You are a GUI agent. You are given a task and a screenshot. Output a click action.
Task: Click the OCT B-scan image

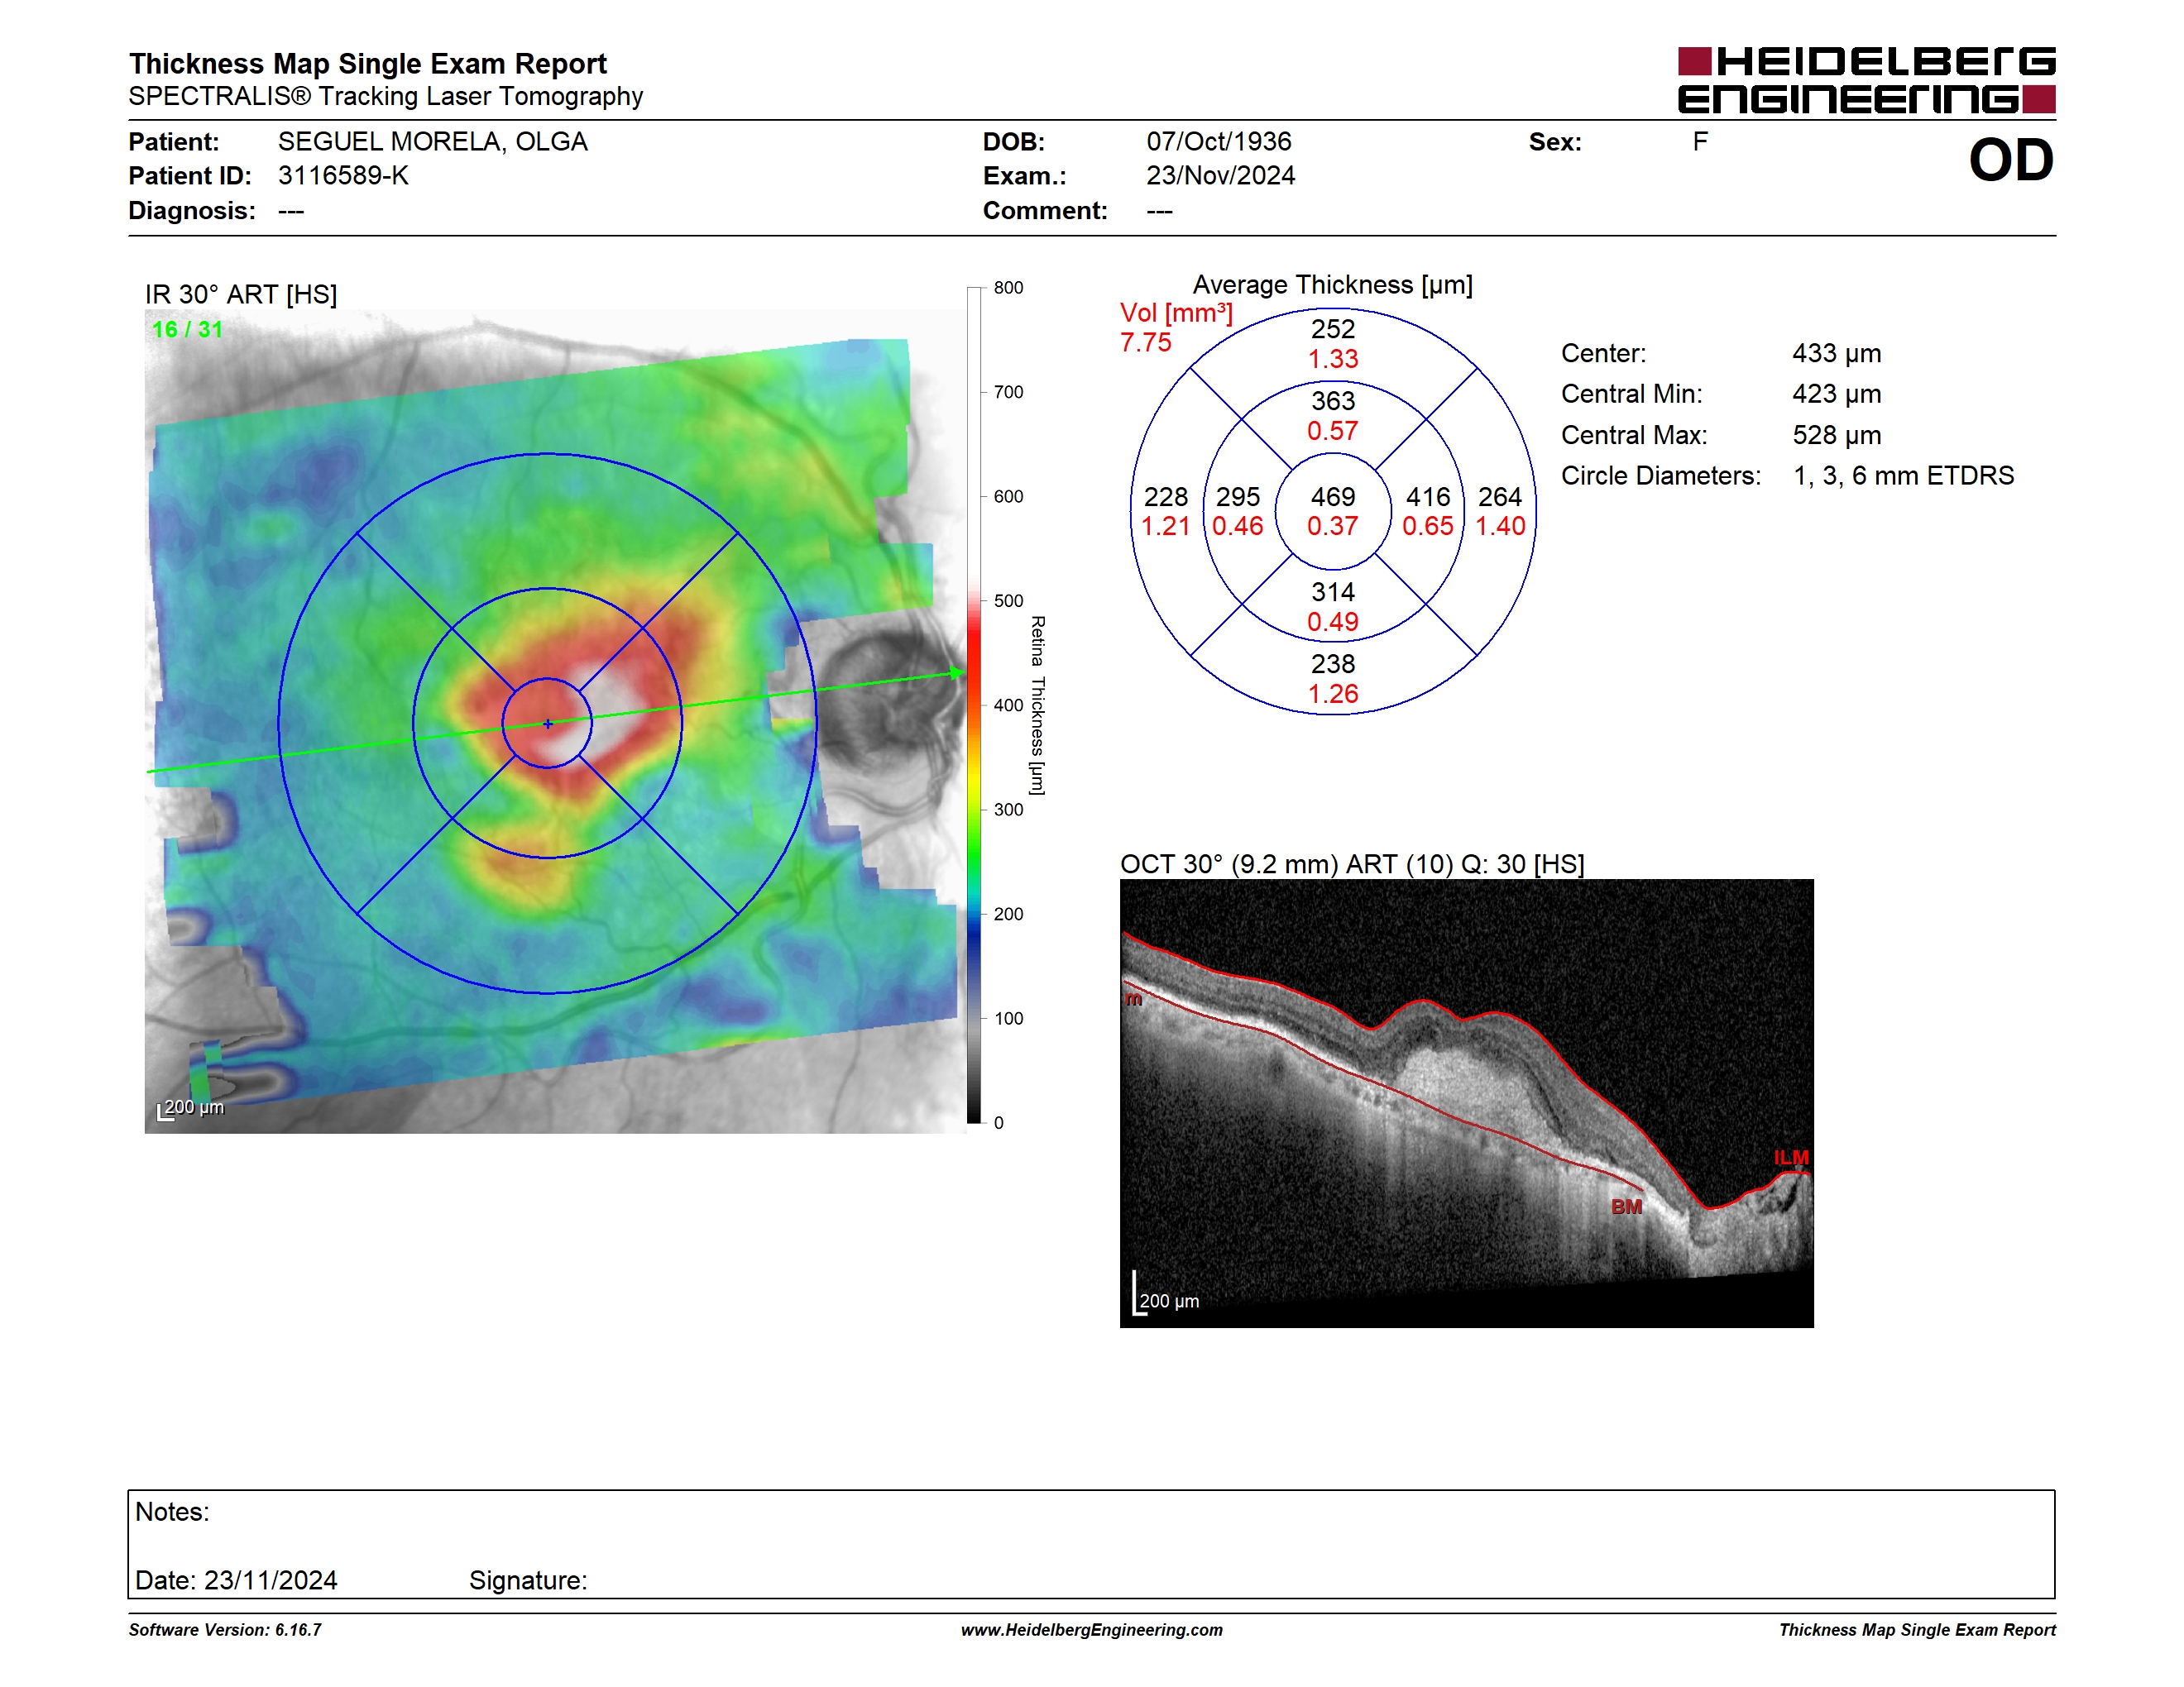click(1466, 1103)
